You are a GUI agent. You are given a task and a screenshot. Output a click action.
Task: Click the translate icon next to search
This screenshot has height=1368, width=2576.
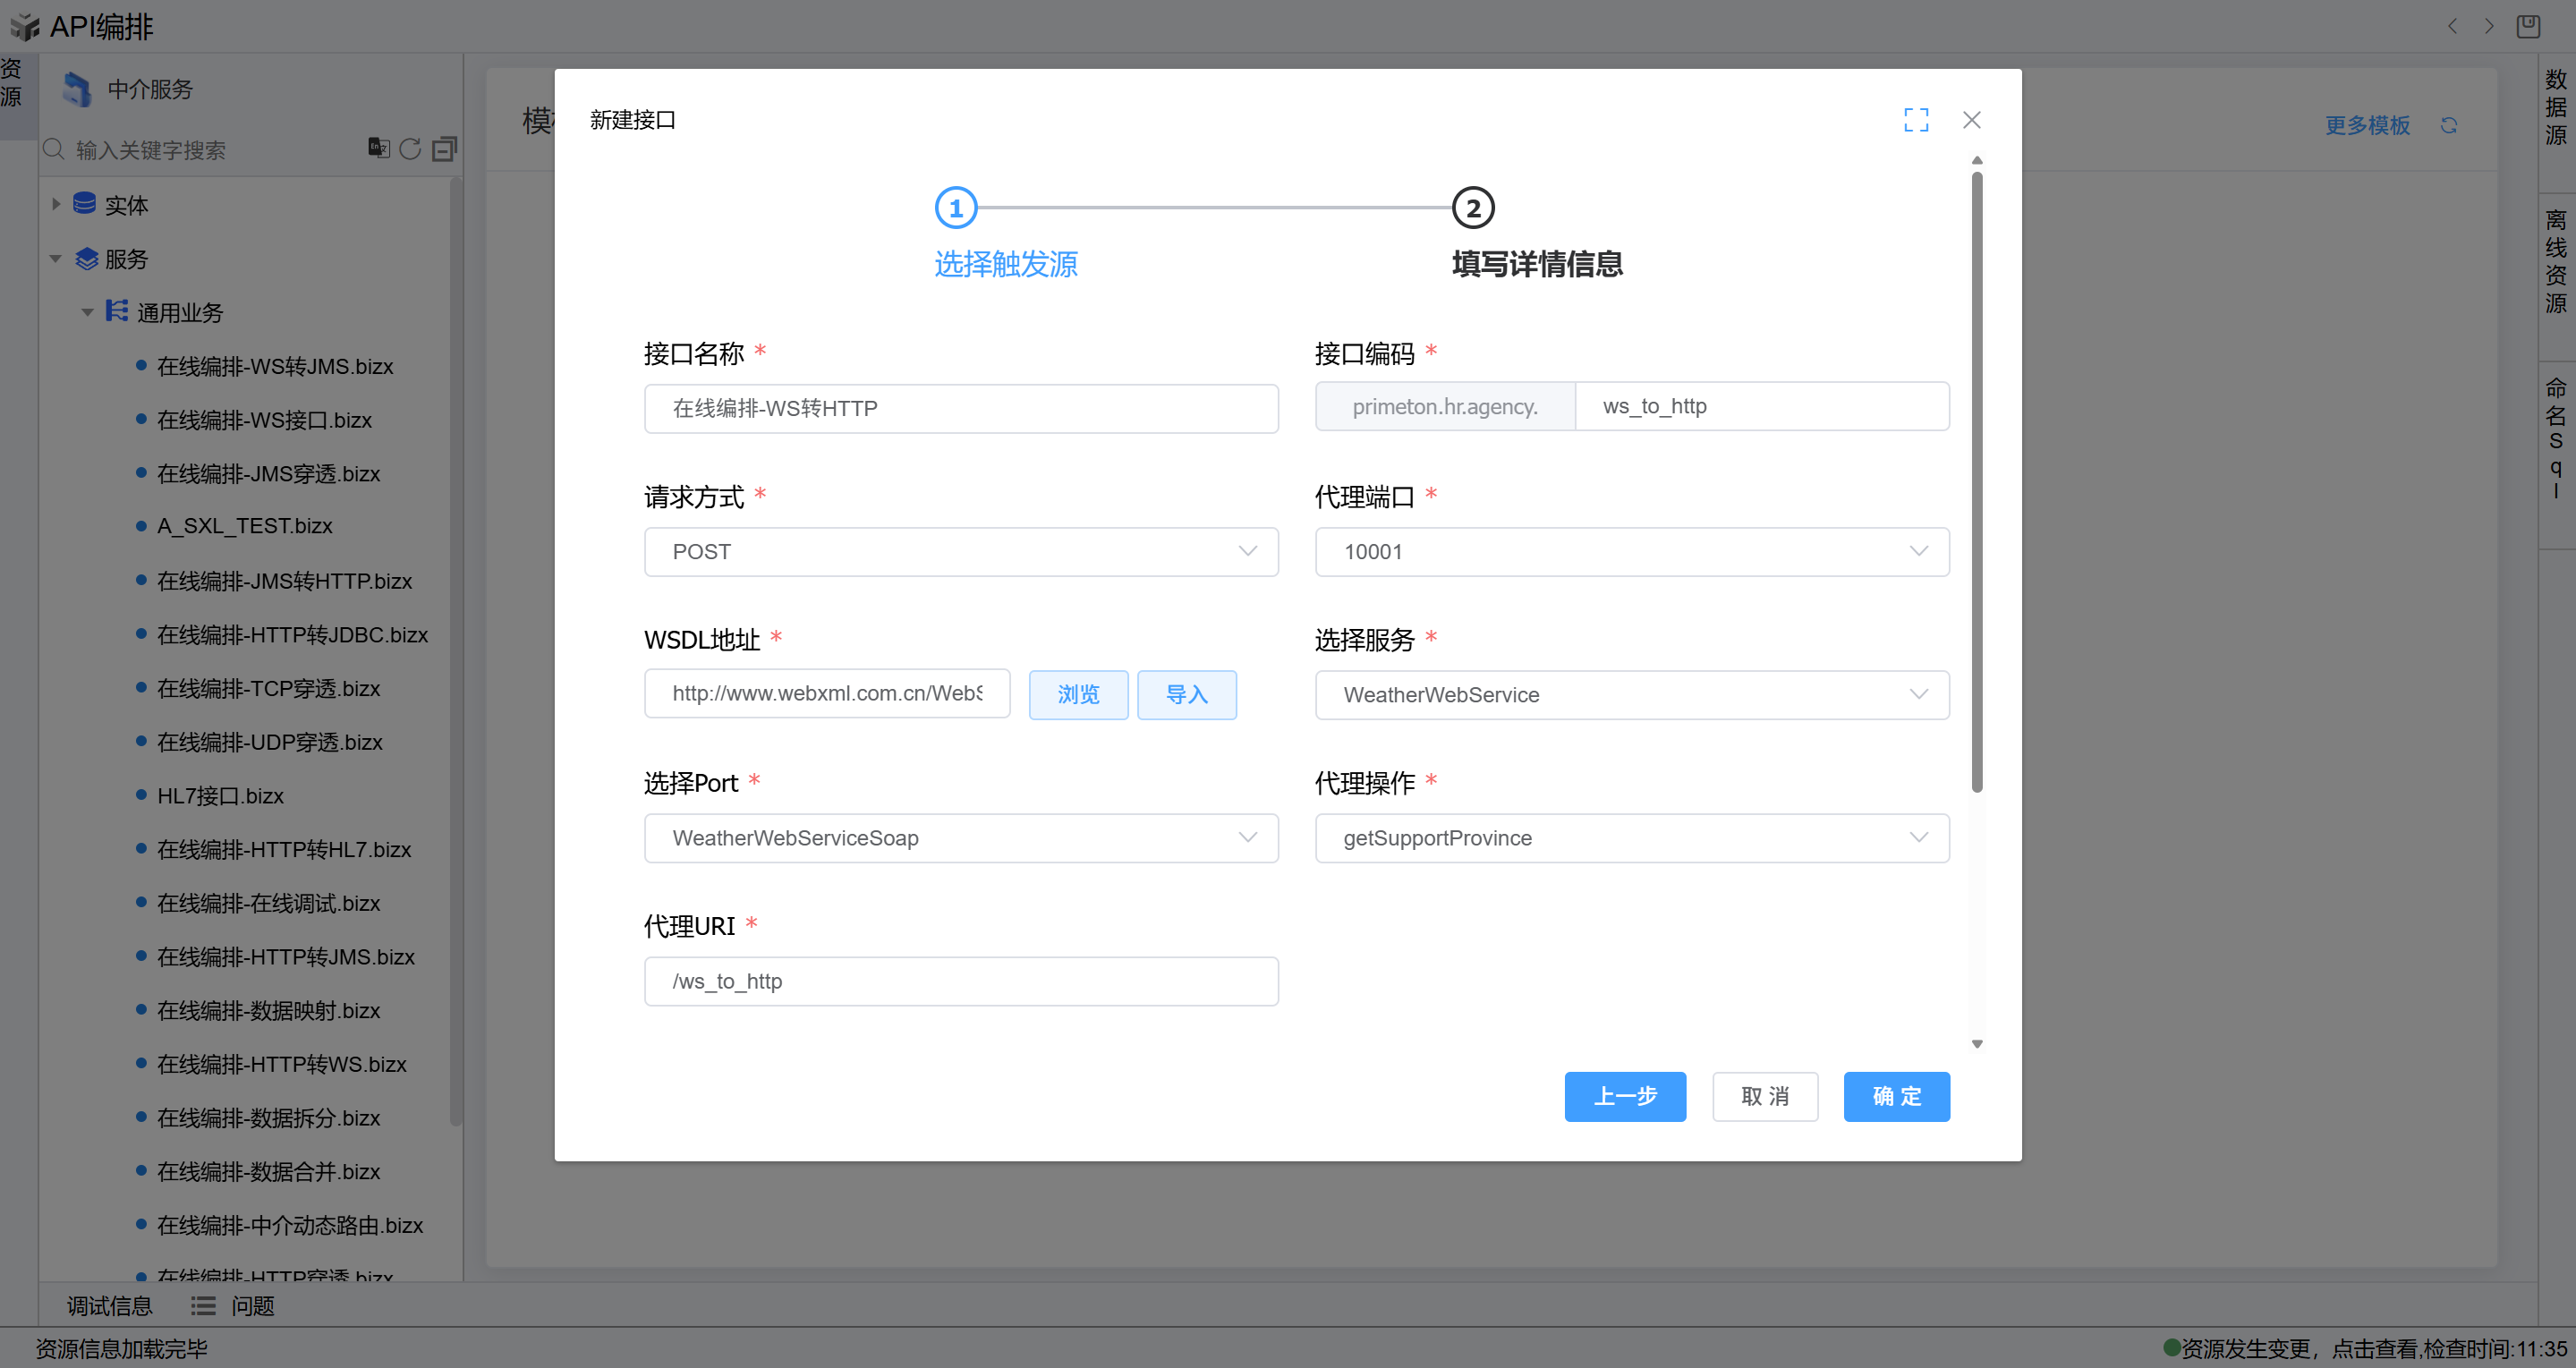[378, 148]
